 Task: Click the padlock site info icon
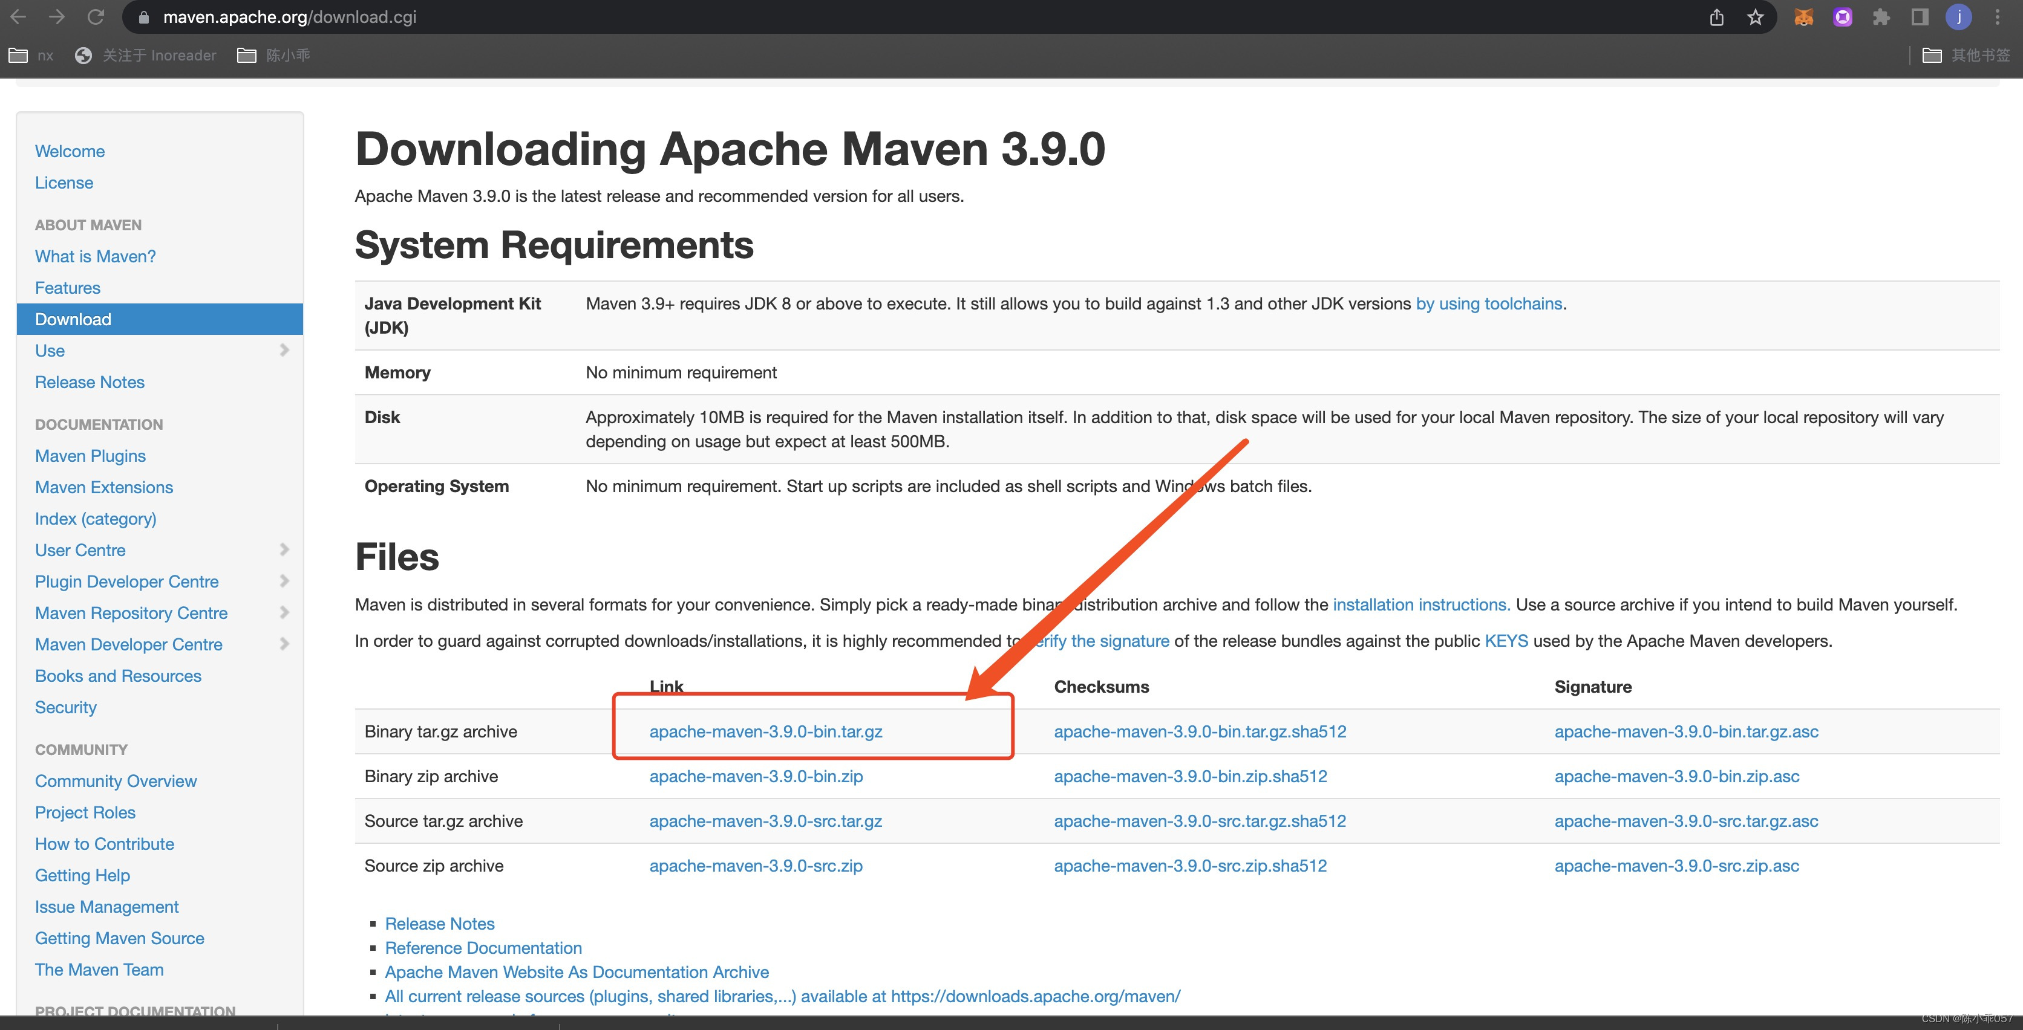click(x=144, y=18)
